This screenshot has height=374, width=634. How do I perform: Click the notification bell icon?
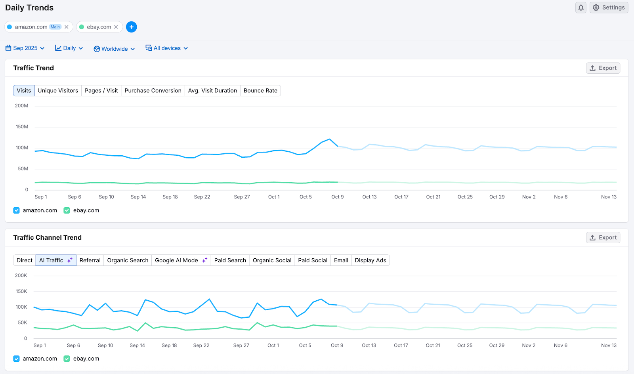[x=581, y=8]
